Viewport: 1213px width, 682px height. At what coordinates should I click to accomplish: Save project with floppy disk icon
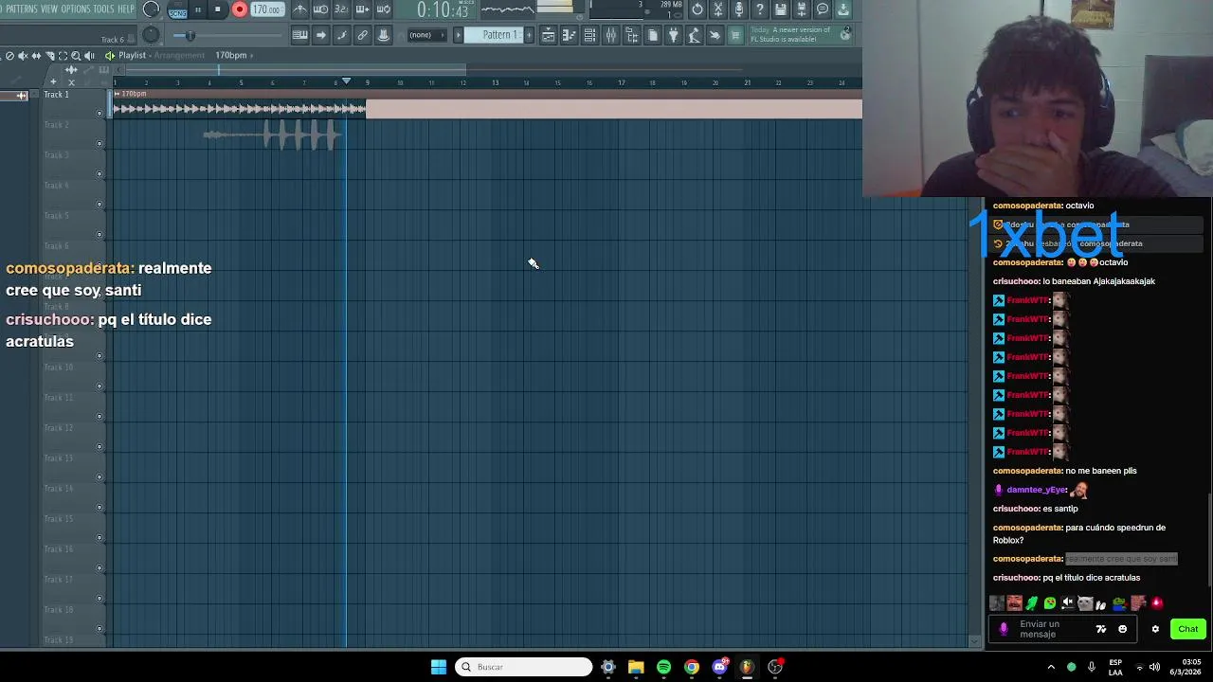[781, 9]
